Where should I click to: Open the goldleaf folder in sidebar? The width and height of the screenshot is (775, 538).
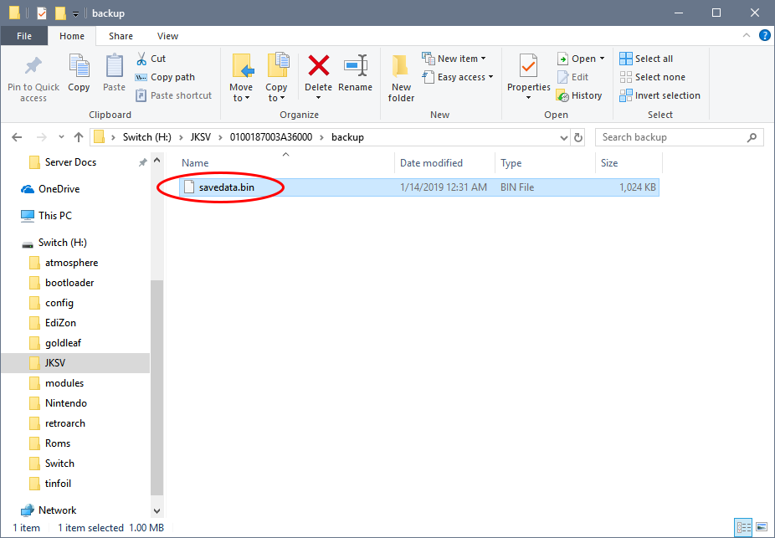point(63,343)
